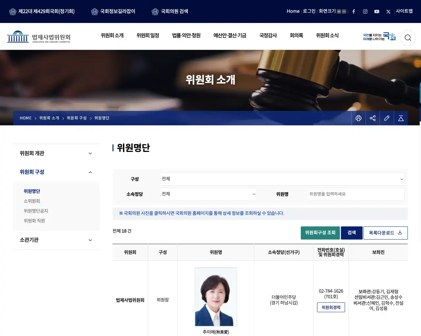Viewport: 421px width, 336px height.
Task: Open the YouTube icon in the top bar
Action: tap(377, 11)
